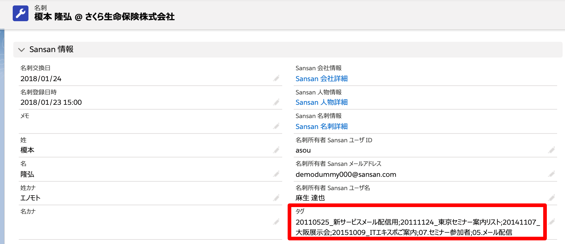This screenshot has width=565, height=244.
Task: Edit the 名カナ field pencil icon
Action: point(276,222)
